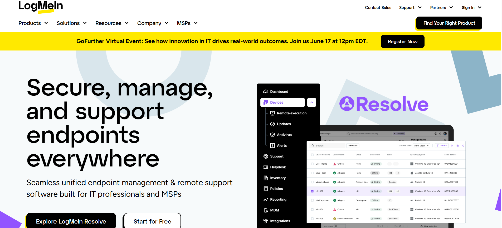Check the Mac - Sam row checkbox
The height and width of the screenshot is (228, 502).
tap(312, 173)
